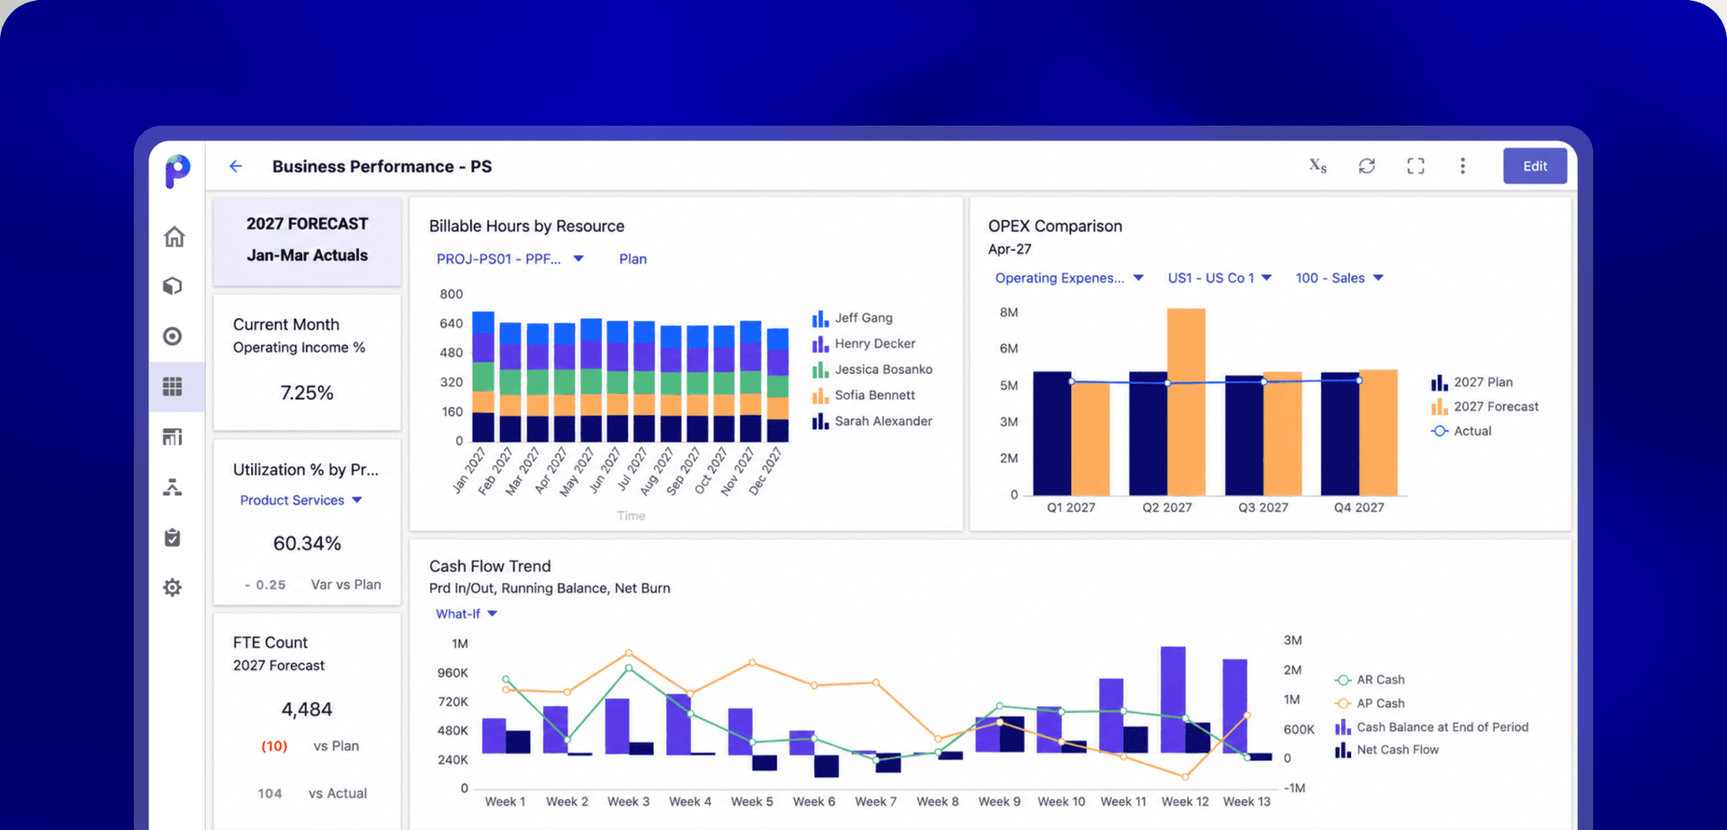Open the What-If dropdown
The height and width of the screenshot is (830, 1727).
(466, 614)
